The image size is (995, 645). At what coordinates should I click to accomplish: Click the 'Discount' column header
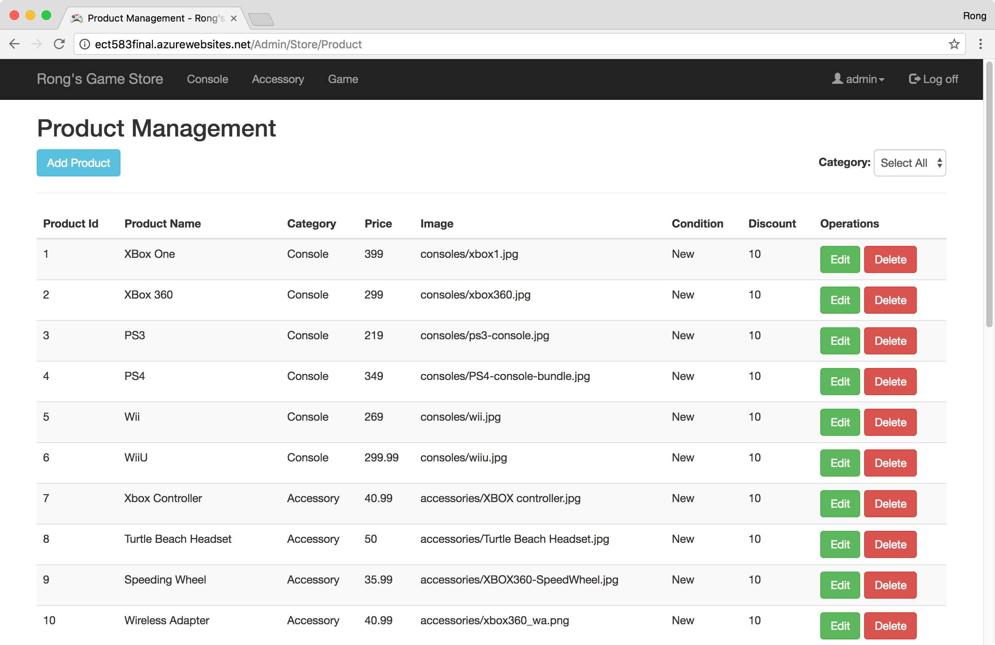click(772, 224)
